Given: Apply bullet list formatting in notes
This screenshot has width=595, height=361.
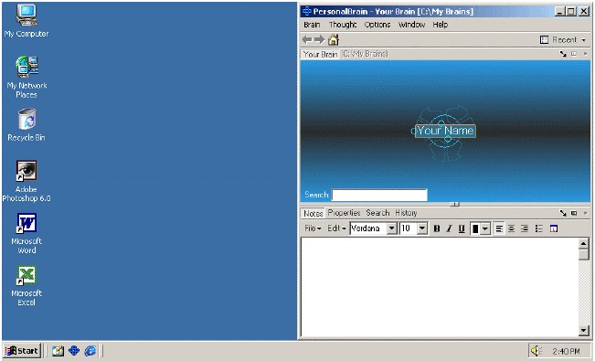Looking at the screenshot, I should [539, 228].
